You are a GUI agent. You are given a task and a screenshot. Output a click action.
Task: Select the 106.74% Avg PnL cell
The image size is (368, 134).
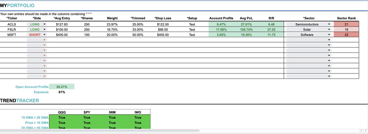click(246, 30)
